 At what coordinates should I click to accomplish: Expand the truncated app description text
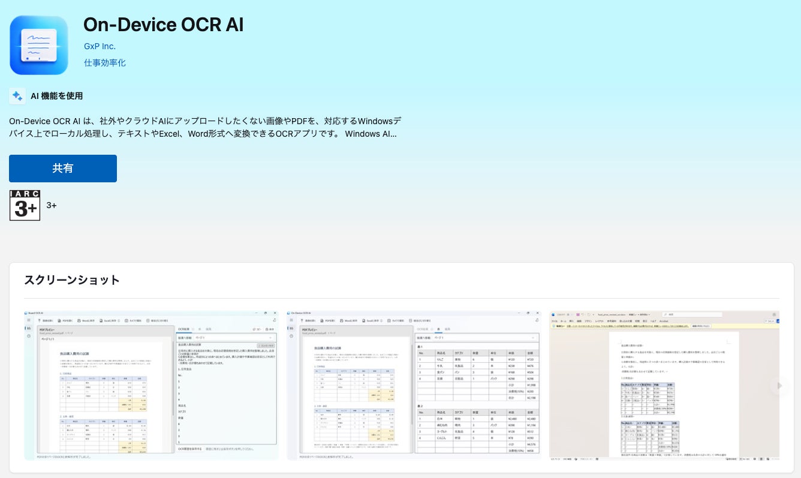[x=205, y=127]
